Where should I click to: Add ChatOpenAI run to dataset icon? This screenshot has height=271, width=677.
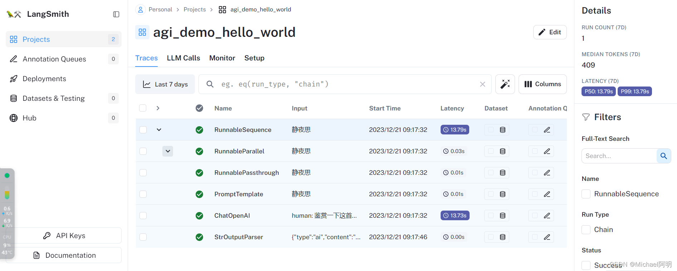pyautogui.click(x=502, y=216)
